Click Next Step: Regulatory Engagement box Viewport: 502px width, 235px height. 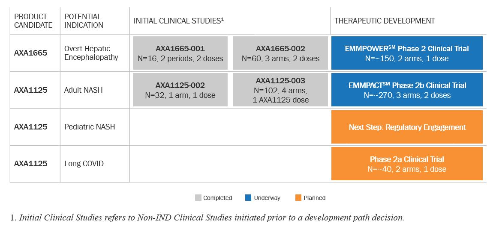[x=407, y=127]
